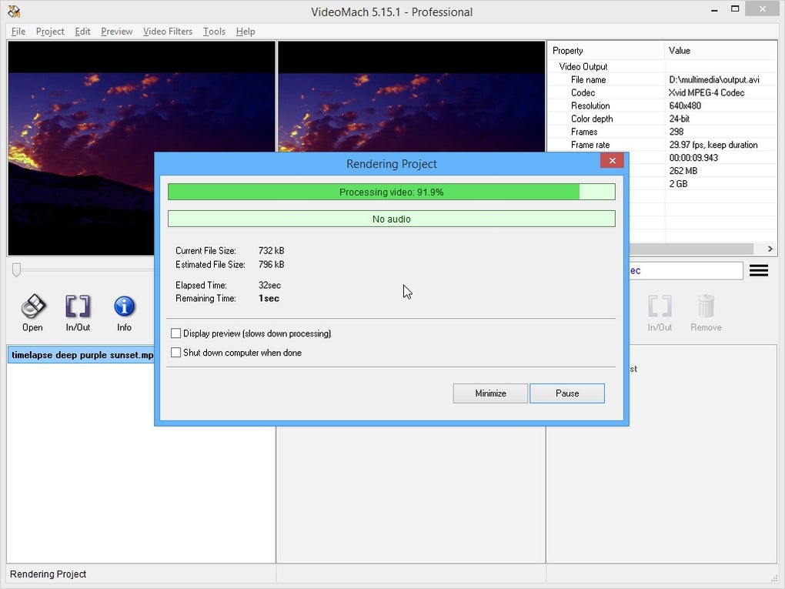Viewport: 785px width, 589px height.
Task: Click the File name value D:\multimedia\output.avi
Action: tap(714, 79)
